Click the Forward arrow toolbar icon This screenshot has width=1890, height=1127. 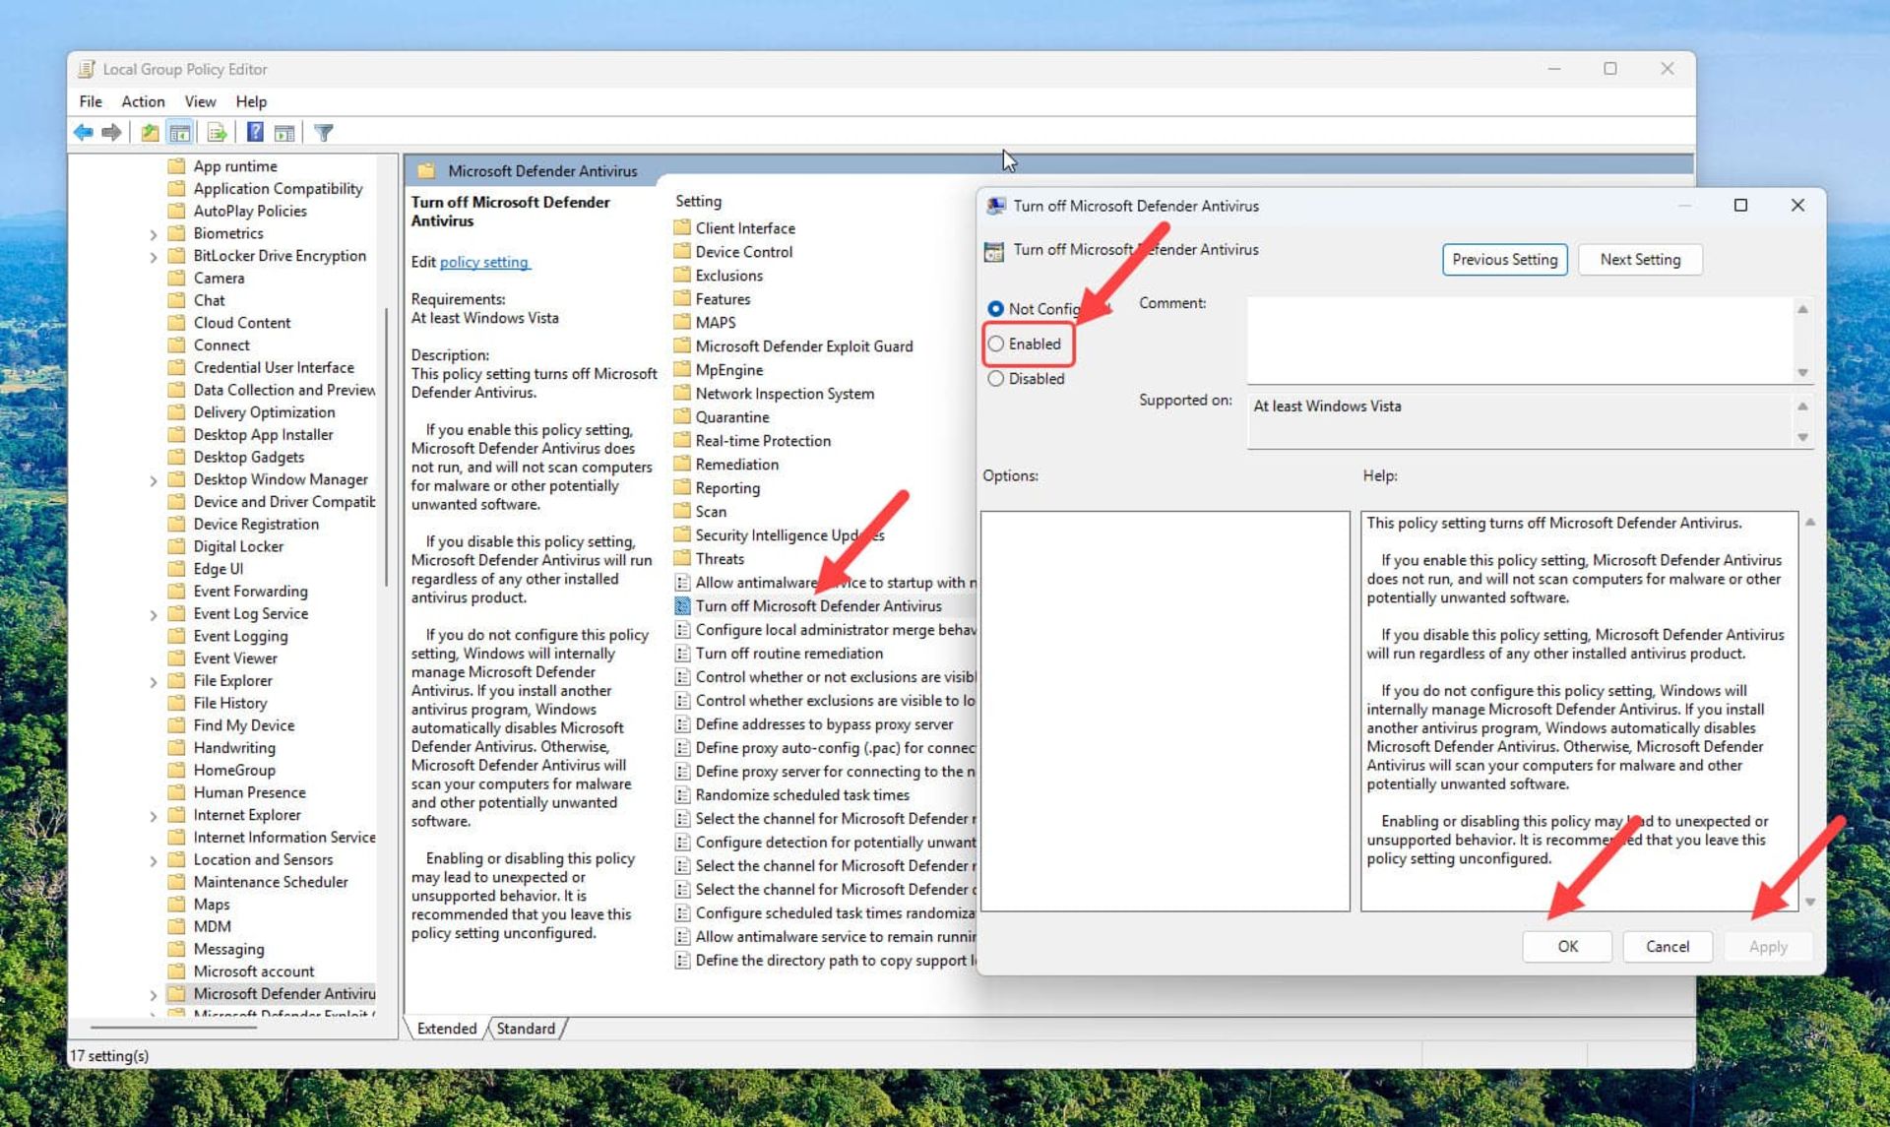tap(112, 132)
